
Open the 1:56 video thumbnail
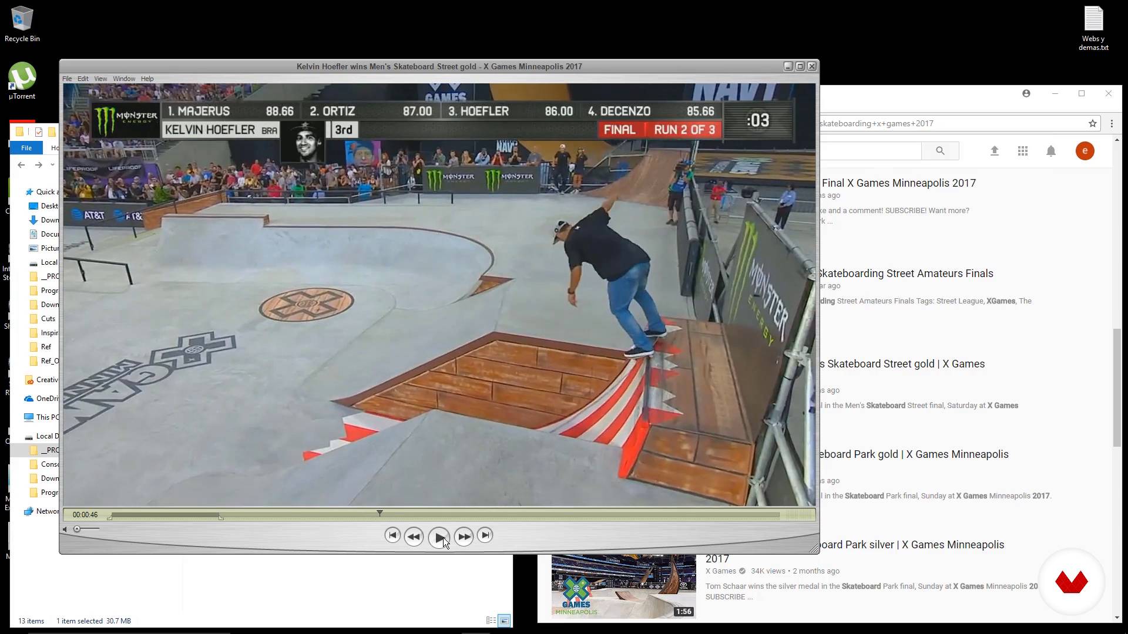tap(623, 586)
